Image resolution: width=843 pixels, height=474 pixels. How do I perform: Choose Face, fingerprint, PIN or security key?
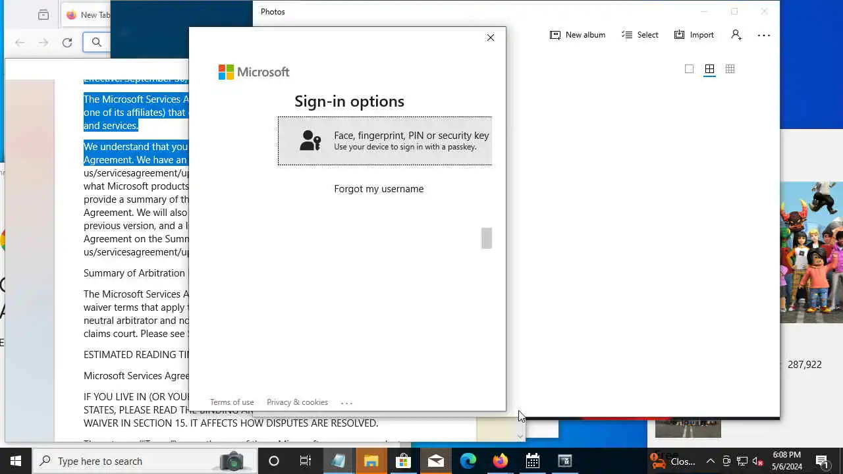(x=385, y=141)
